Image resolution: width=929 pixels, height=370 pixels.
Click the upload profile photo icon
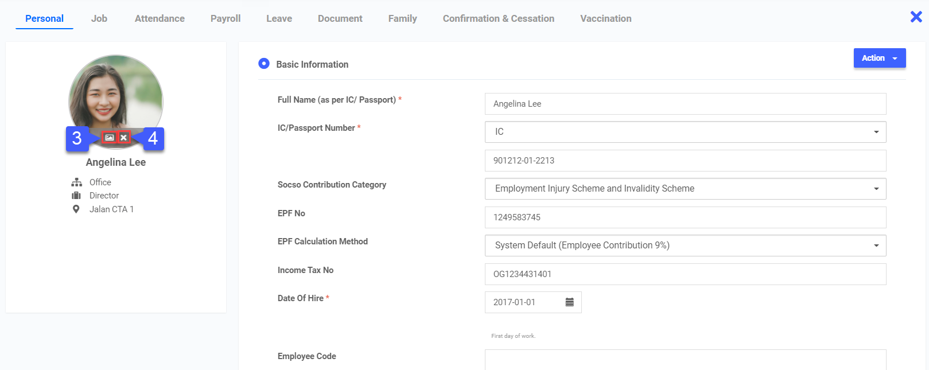(x=109, y=138)
